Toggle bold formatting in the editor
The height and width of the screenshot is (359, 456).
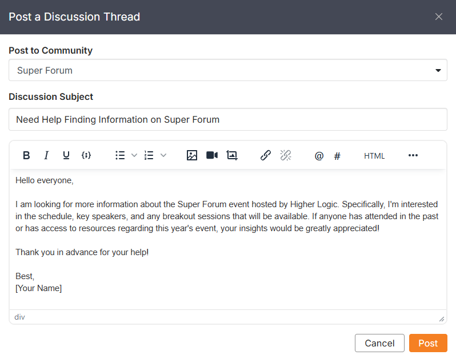pos(26,155)
